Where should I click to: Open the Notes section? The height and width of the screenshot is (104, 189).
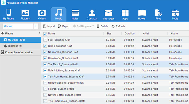(x=75, y=14)
